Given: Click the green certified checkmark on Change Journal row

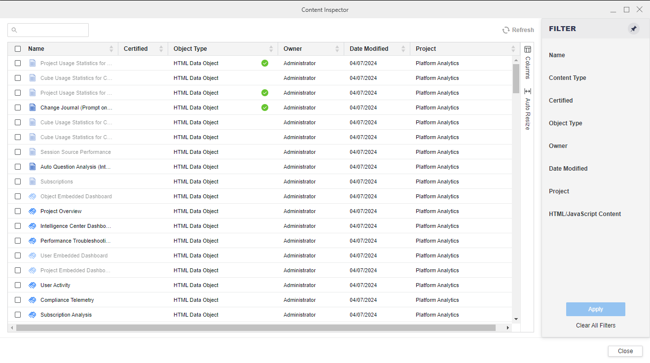Looking at the screenshot, I should coord(265,108).
